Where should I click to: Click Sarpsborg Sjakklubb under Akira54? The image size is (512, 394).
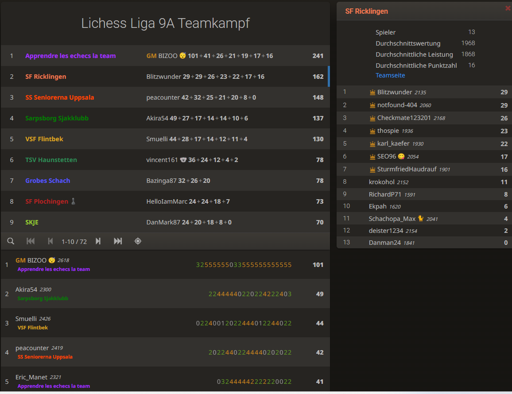tap(43, 298)
